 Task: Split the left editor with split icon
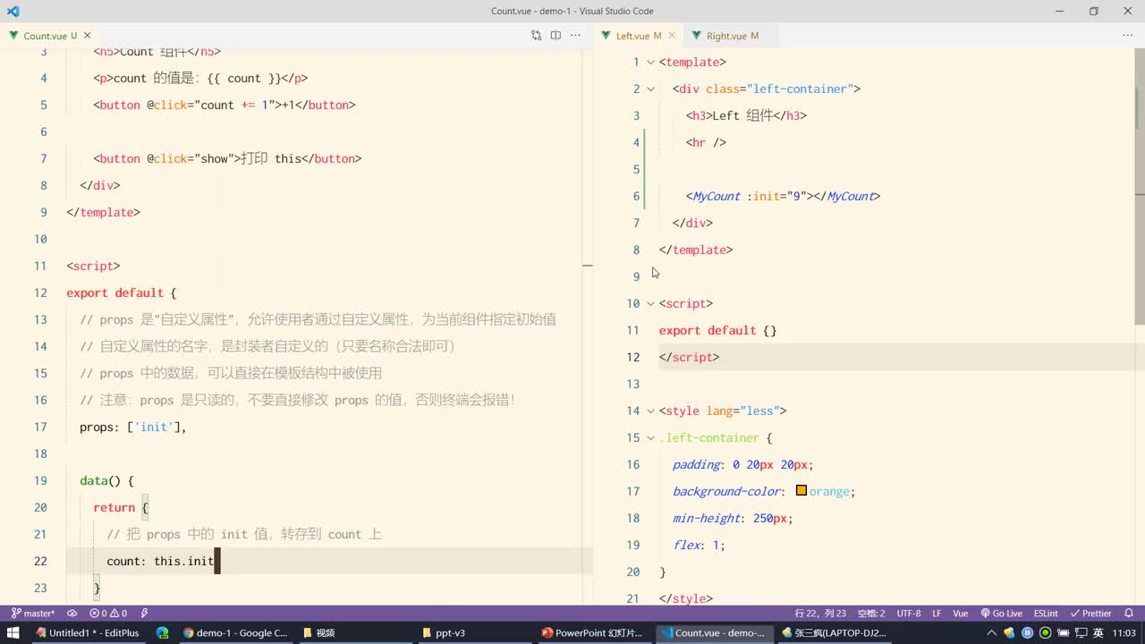556,36
